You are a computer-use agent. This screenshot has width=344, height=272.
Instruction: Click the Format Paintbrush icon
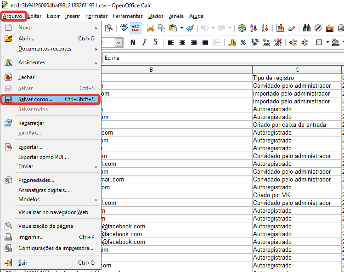tap(190, 28)
